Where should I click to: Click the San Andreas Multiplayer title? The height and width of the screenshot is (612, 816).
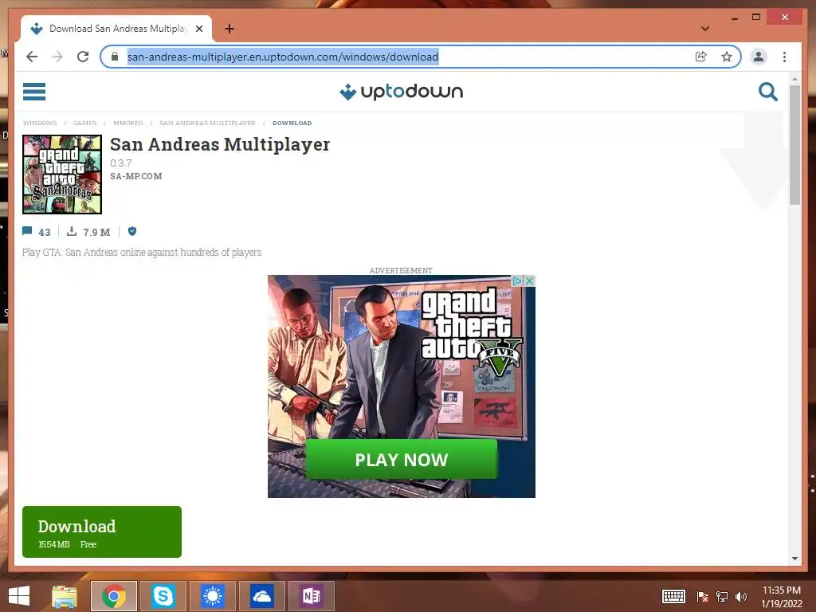point(220,144)
